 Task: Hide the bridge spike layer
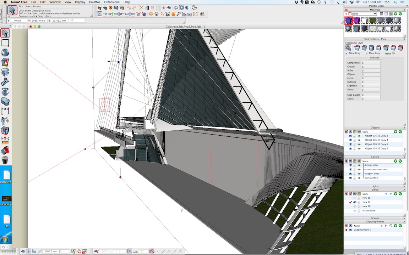(350, 165)
